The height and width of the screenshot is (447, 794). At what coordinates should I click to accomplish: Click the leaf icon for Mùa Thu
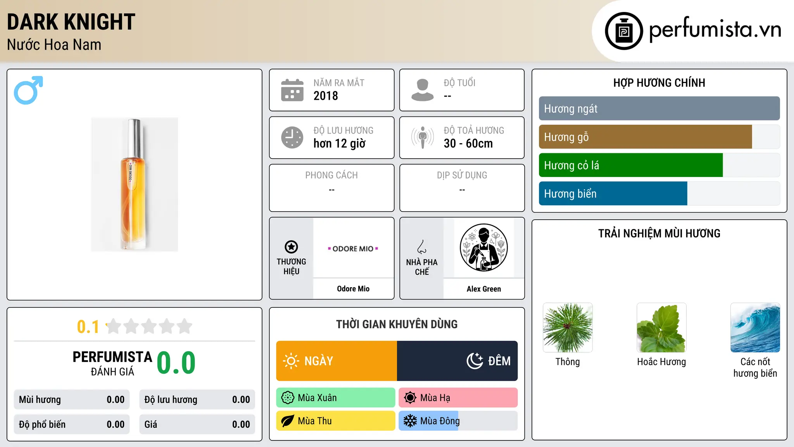tap(288, 421)
